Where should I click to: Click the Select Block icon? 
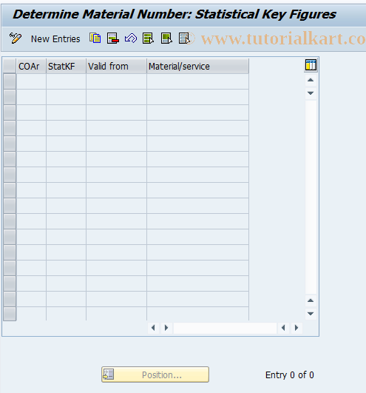coord(166,38)
